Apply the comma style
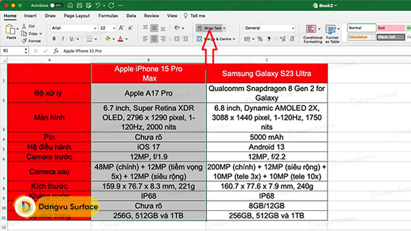 [x=269, y=39]
